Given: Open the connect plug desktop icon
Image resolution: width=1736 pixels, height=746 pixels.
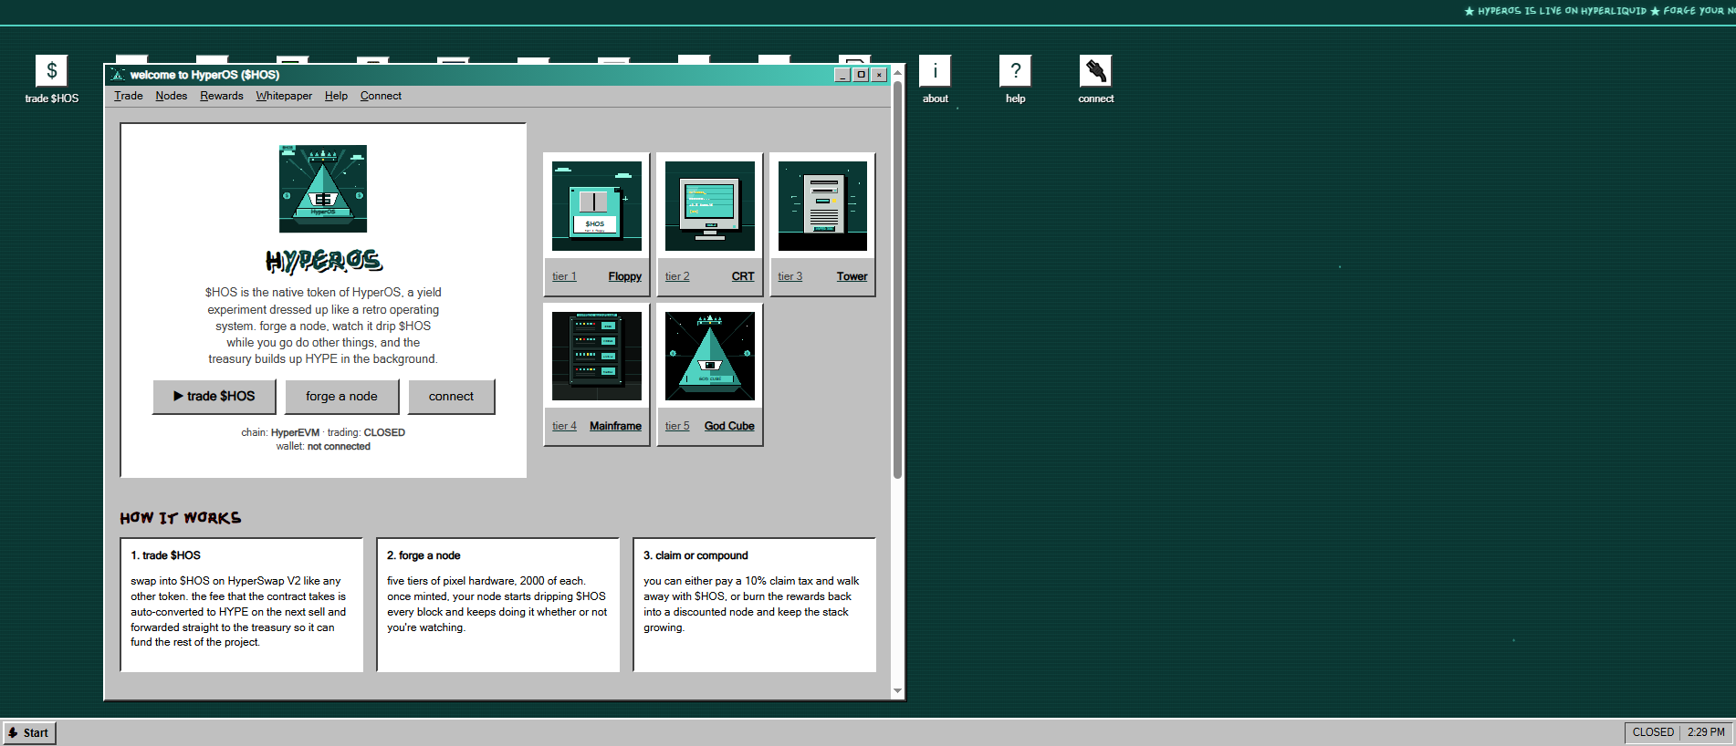Looking at the screenshot, I should coord(1095,79).
